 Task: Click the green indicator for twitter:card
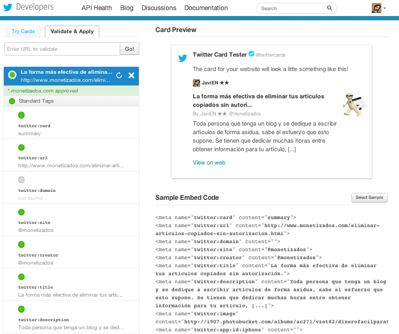tap(21, 115)
